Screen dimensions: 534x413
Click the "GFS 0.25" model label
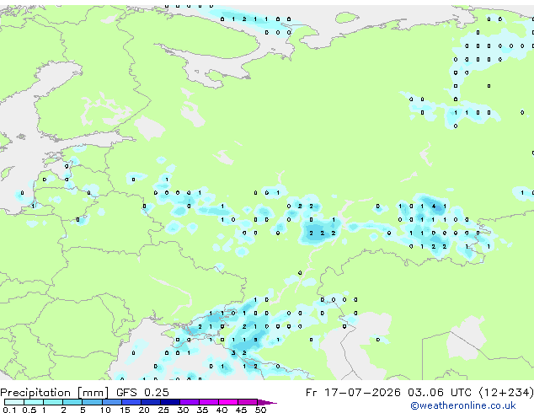tap(142, 392)
